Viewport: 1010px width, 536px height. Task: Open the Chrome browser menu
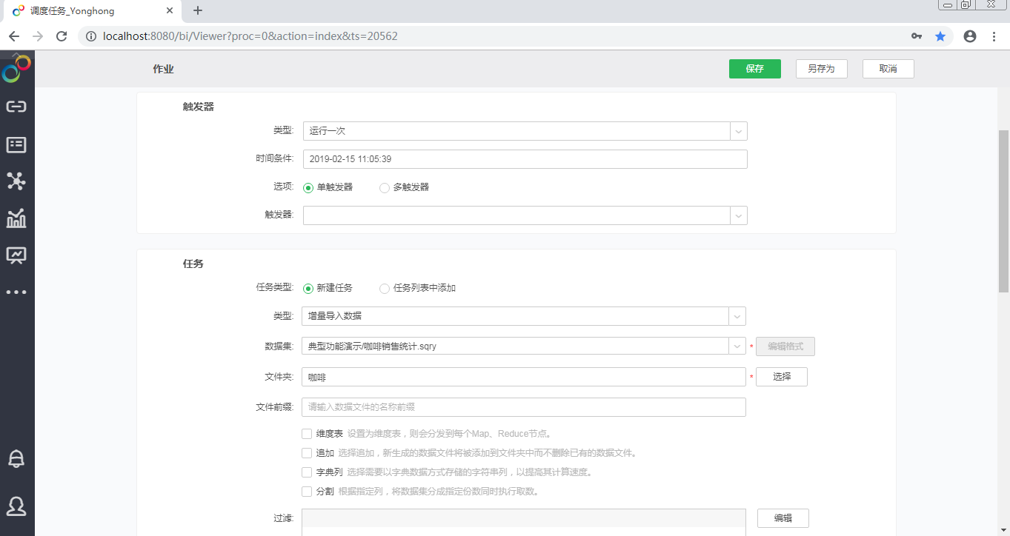tap(994, 36)
